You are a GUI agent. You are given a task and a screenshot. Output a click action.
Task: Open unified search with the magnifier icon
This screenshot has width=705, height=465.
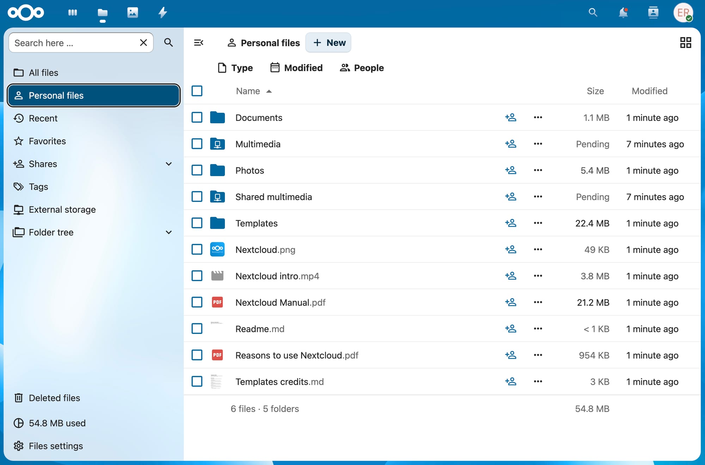(593, 13)
